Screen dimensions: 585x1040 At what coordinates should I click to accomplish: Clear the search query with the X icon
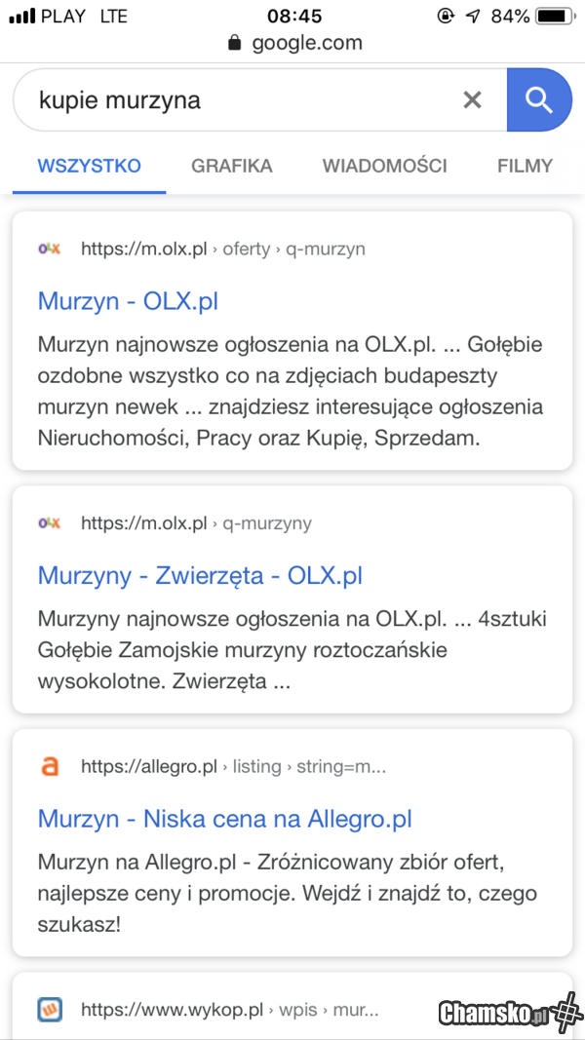(472, 99)
